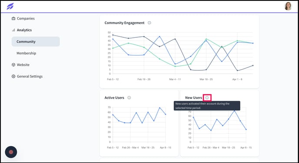Open the Website sidebar link
This screenshot has height=163, width=299.
[x=20, y=65]
